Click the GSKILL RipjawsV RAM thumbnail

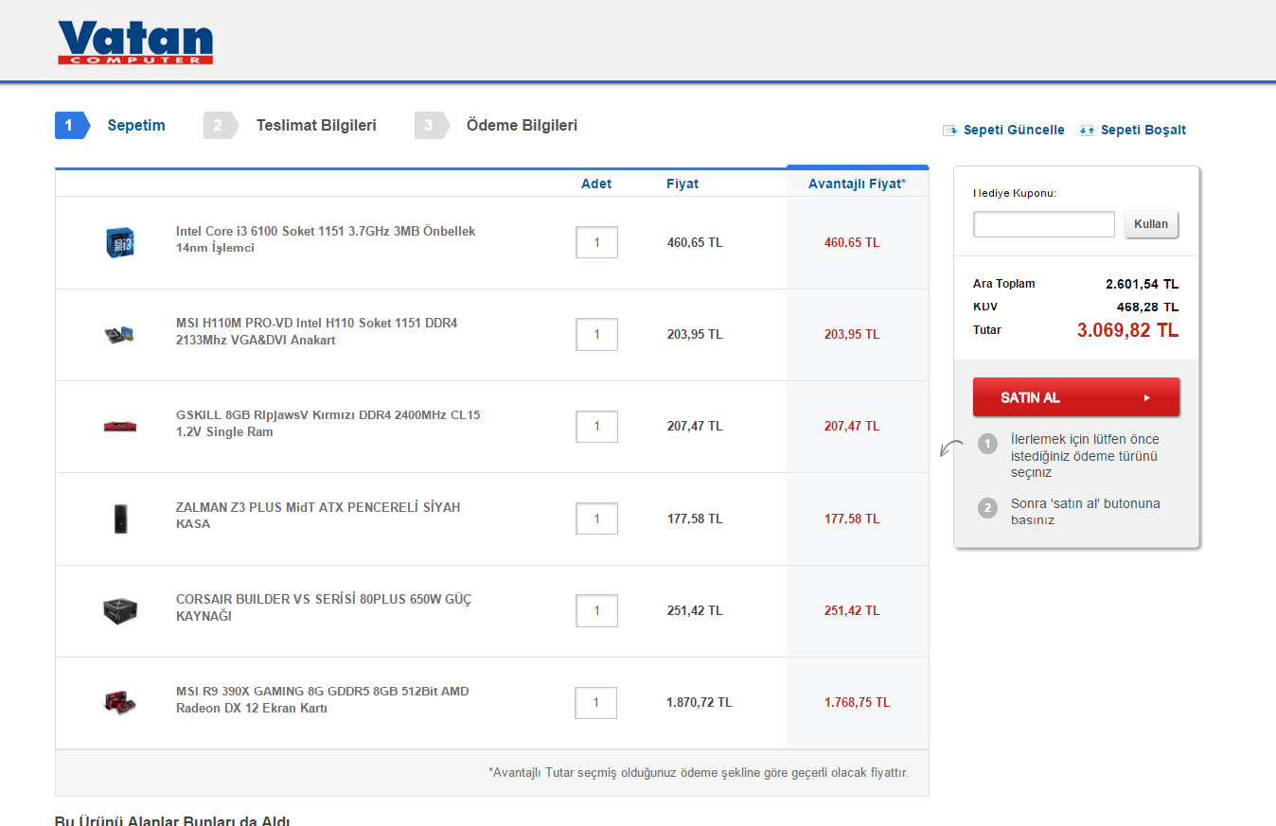[120, 426]
